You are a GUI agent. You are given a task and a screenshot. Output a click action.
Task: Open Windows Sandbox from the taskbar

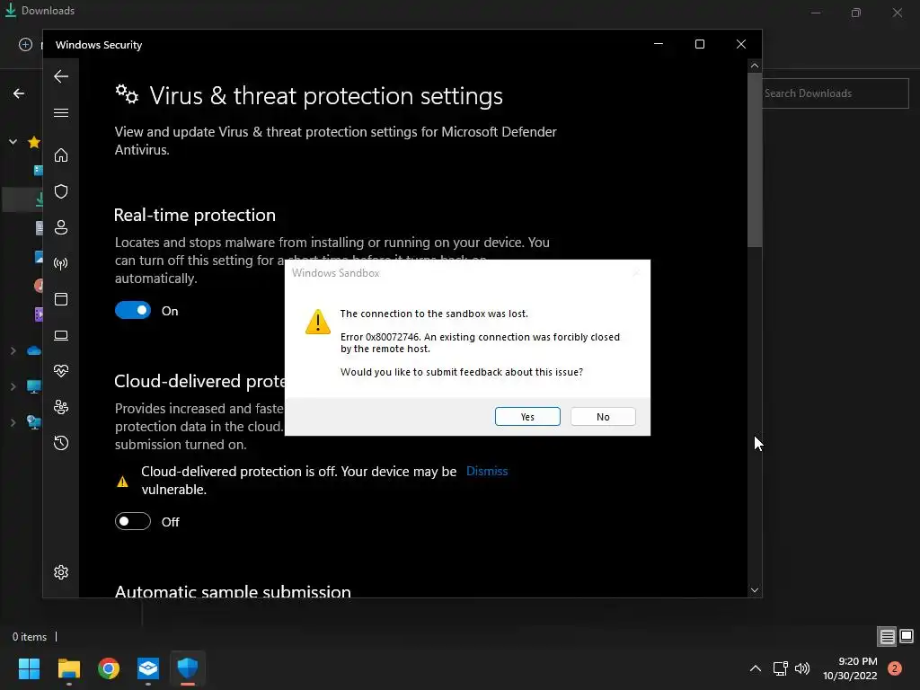click(x=148, y=668)
